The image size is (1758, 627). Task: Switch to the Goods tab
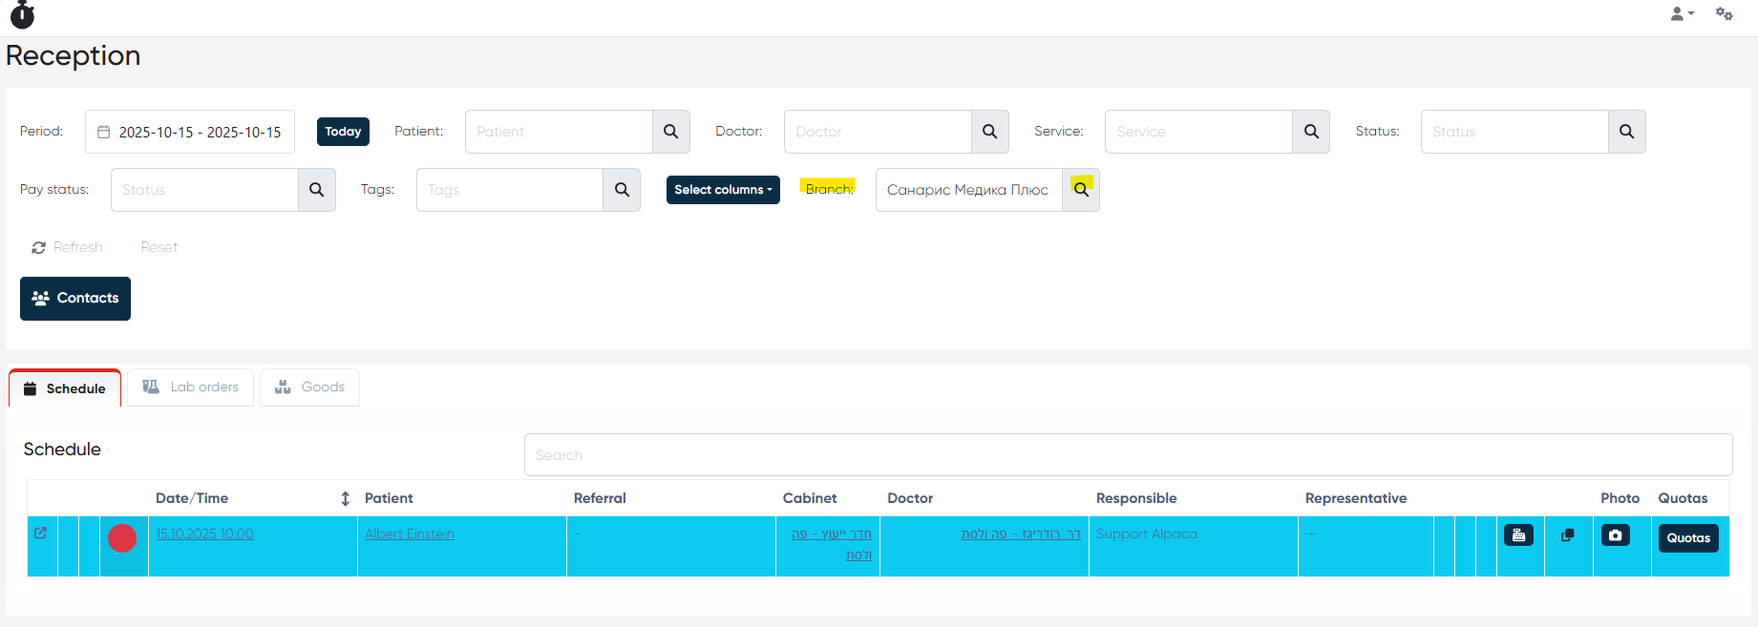pyautogui.click(x=310, y=387)
